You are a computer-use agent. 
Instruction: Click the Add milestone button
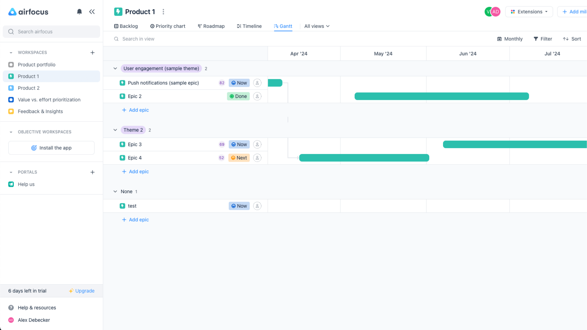(572, 12)
